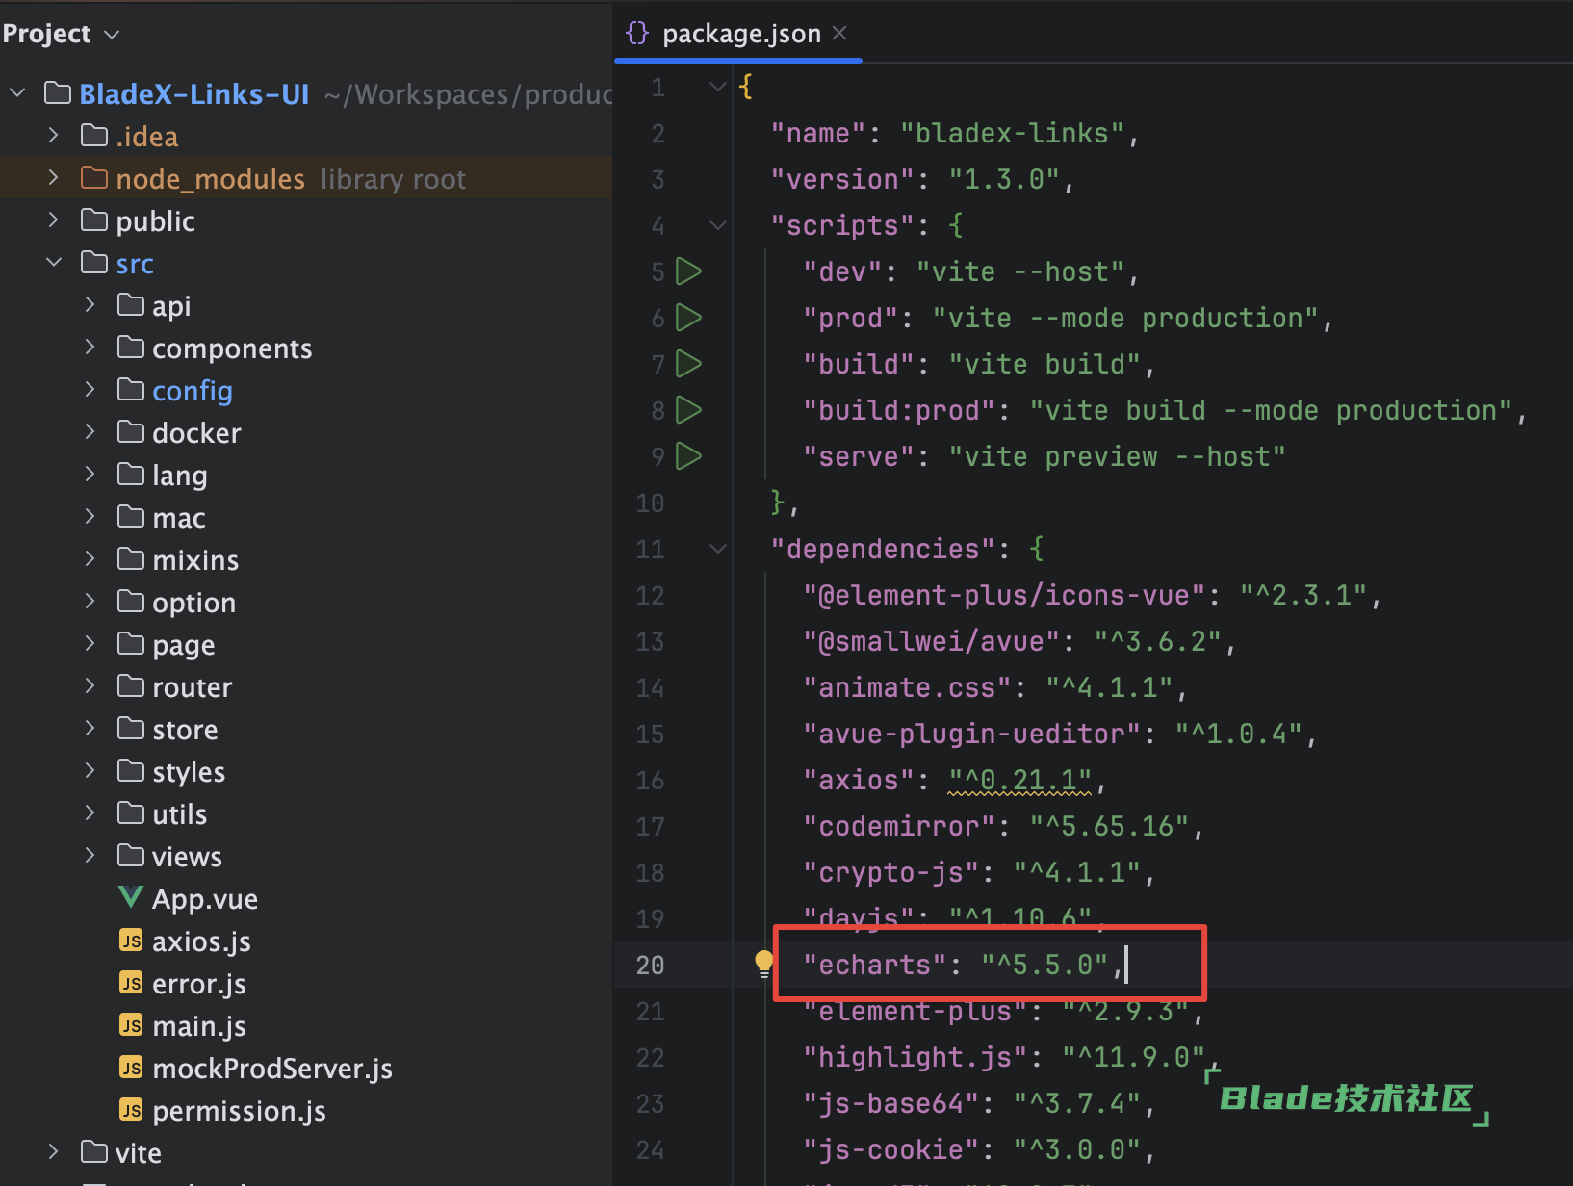Select the utils folder in tree
The height and width of the screenshot is (1186, 1573).
click(180, 814)
